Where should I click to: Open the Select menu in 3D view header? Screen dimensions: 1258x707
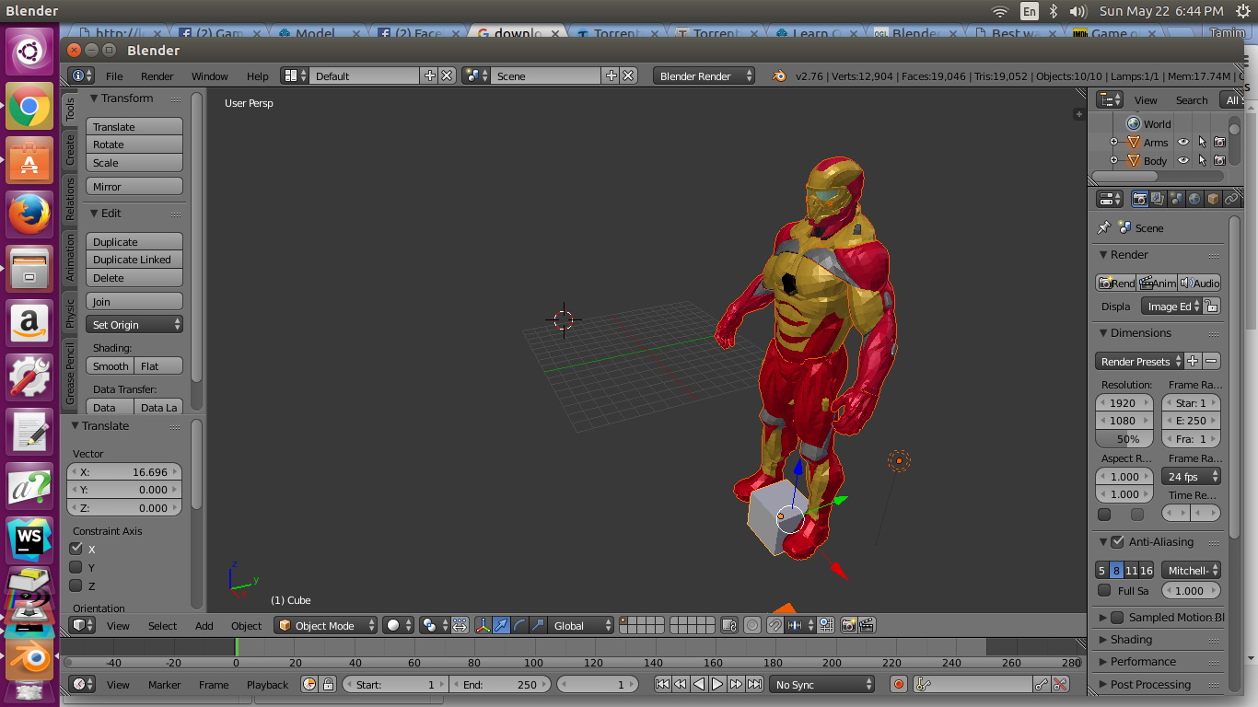(x=162, y=625)
